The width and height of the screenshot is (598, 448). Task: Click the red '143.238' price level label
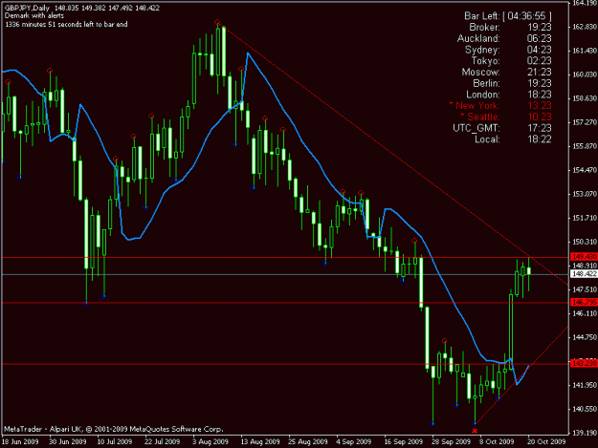pyautogui.click(x=584, y=364)
